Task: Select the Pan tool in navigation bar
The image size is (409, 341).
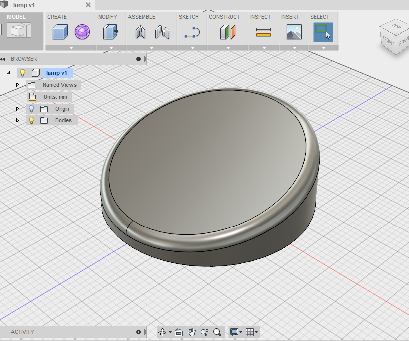Action: (x=191, y=332)
